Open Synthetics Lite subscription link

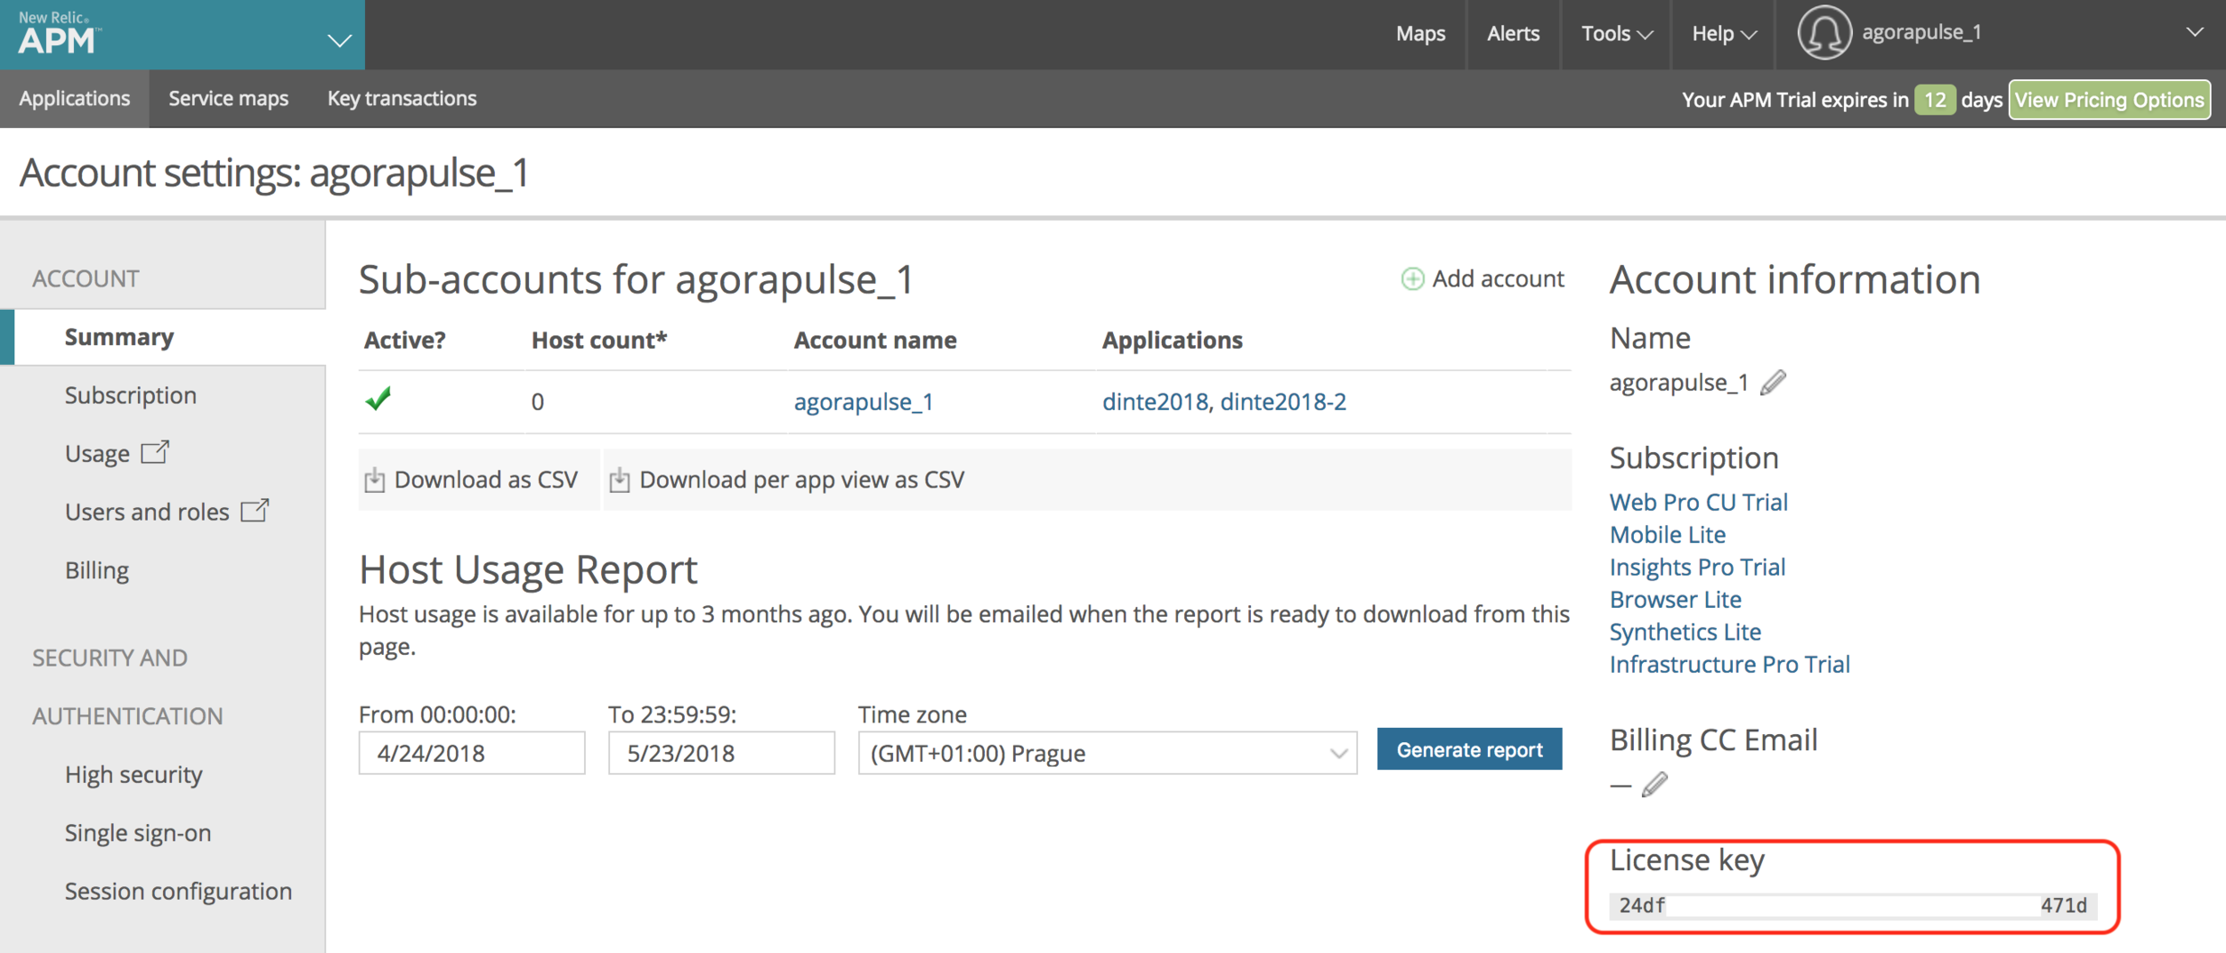coord(1686,633)
